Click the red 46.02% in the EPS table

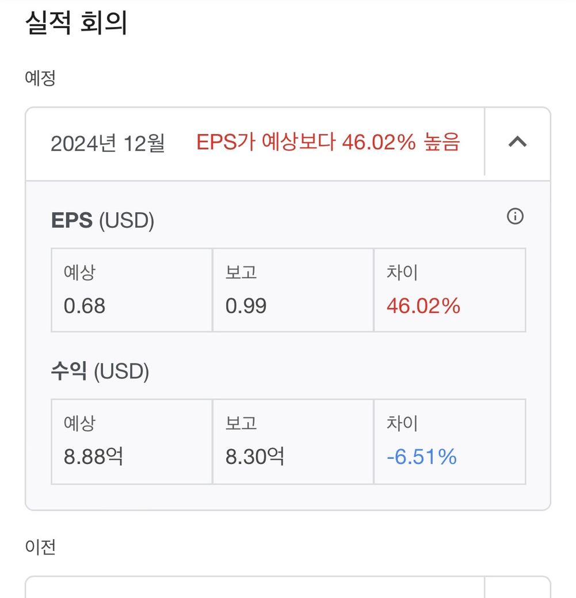(x=423, y=306)
